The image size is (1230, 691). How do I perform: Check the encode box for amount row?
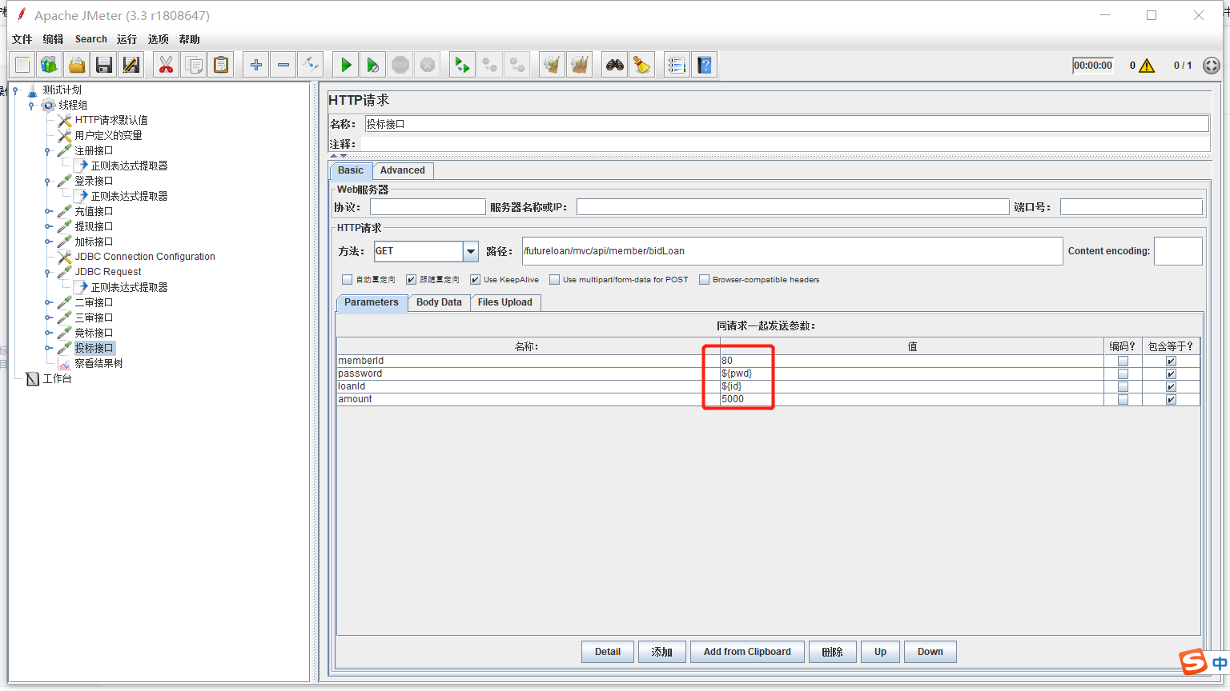1123,400
